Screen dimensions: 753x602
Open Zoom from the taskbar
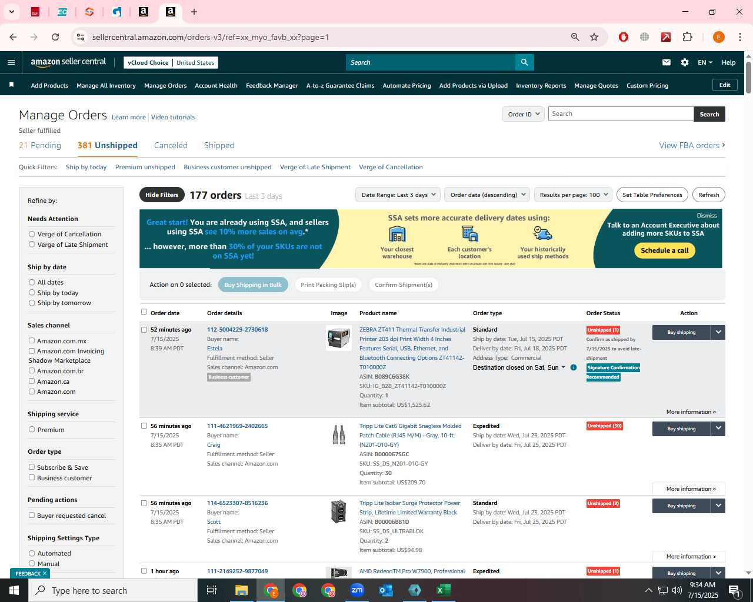click(x=357, y=590)
